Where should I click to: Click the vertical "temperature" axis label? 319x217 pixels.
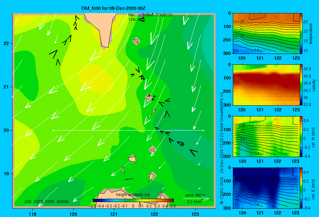(311, 34)
